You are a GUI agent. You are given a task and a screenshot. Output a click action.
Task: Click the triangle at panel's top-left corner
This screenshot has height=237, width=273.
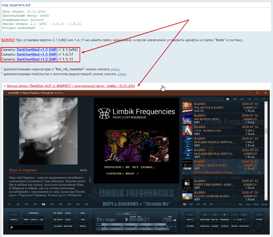click(7, 99)
